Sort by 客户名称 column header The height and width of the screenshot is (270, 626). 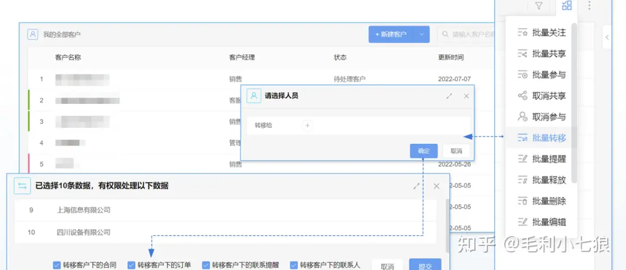pos(68,57)
